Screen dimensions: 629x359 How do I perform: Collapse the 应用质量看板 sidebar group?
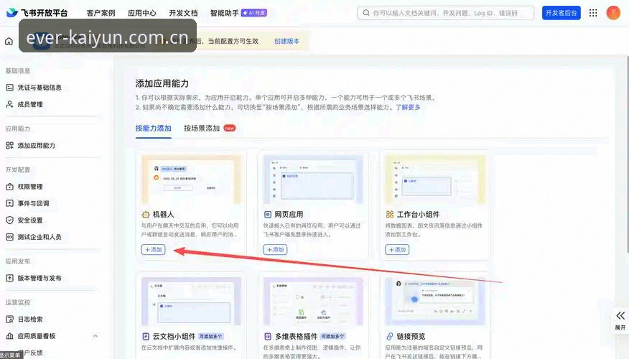coord(95,336)
